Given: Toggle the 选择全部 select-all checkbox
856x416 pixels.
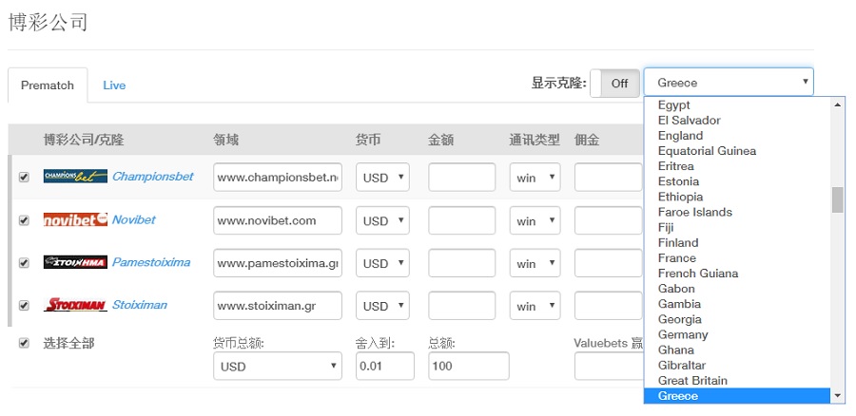Looking at the screenshot, I should pos(24,343).
